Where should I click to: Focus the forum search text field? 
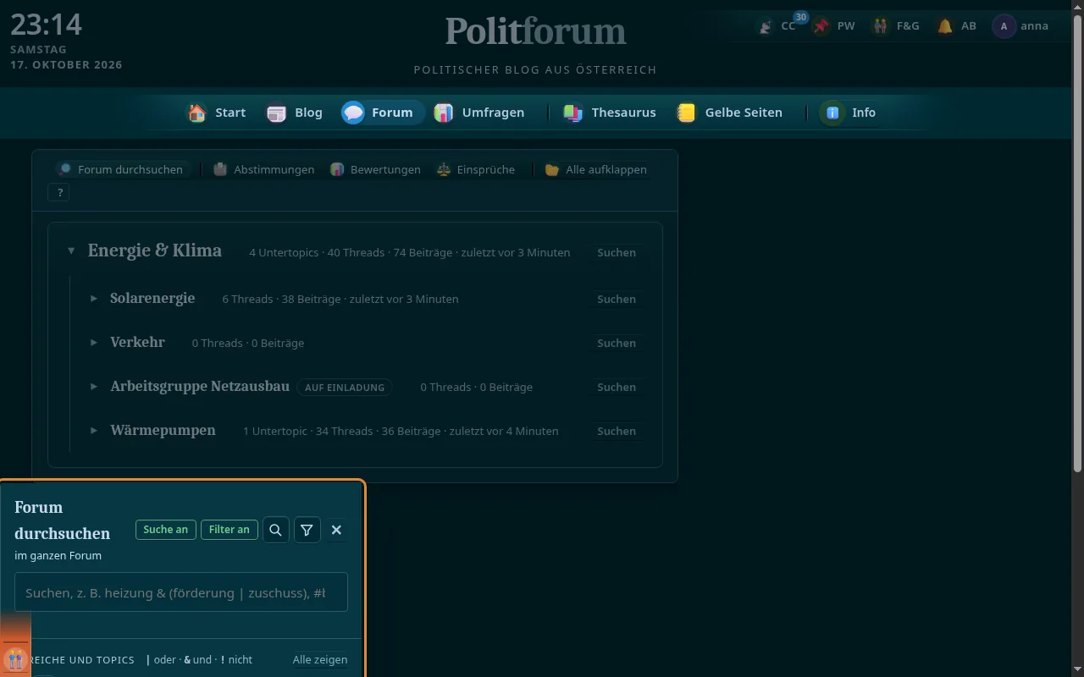(x=181, y=592)
